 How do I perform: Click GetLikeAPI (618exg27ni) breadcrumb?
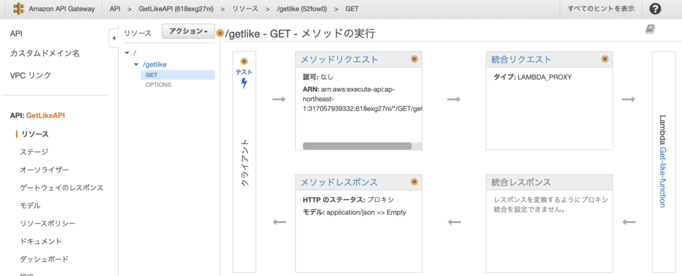tap(176, 9)
